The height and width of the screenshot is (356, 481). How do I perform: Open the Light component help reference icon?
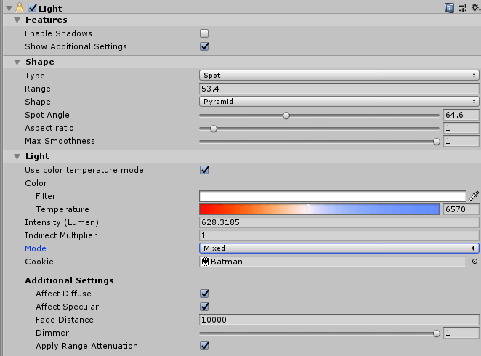[450, 8]
